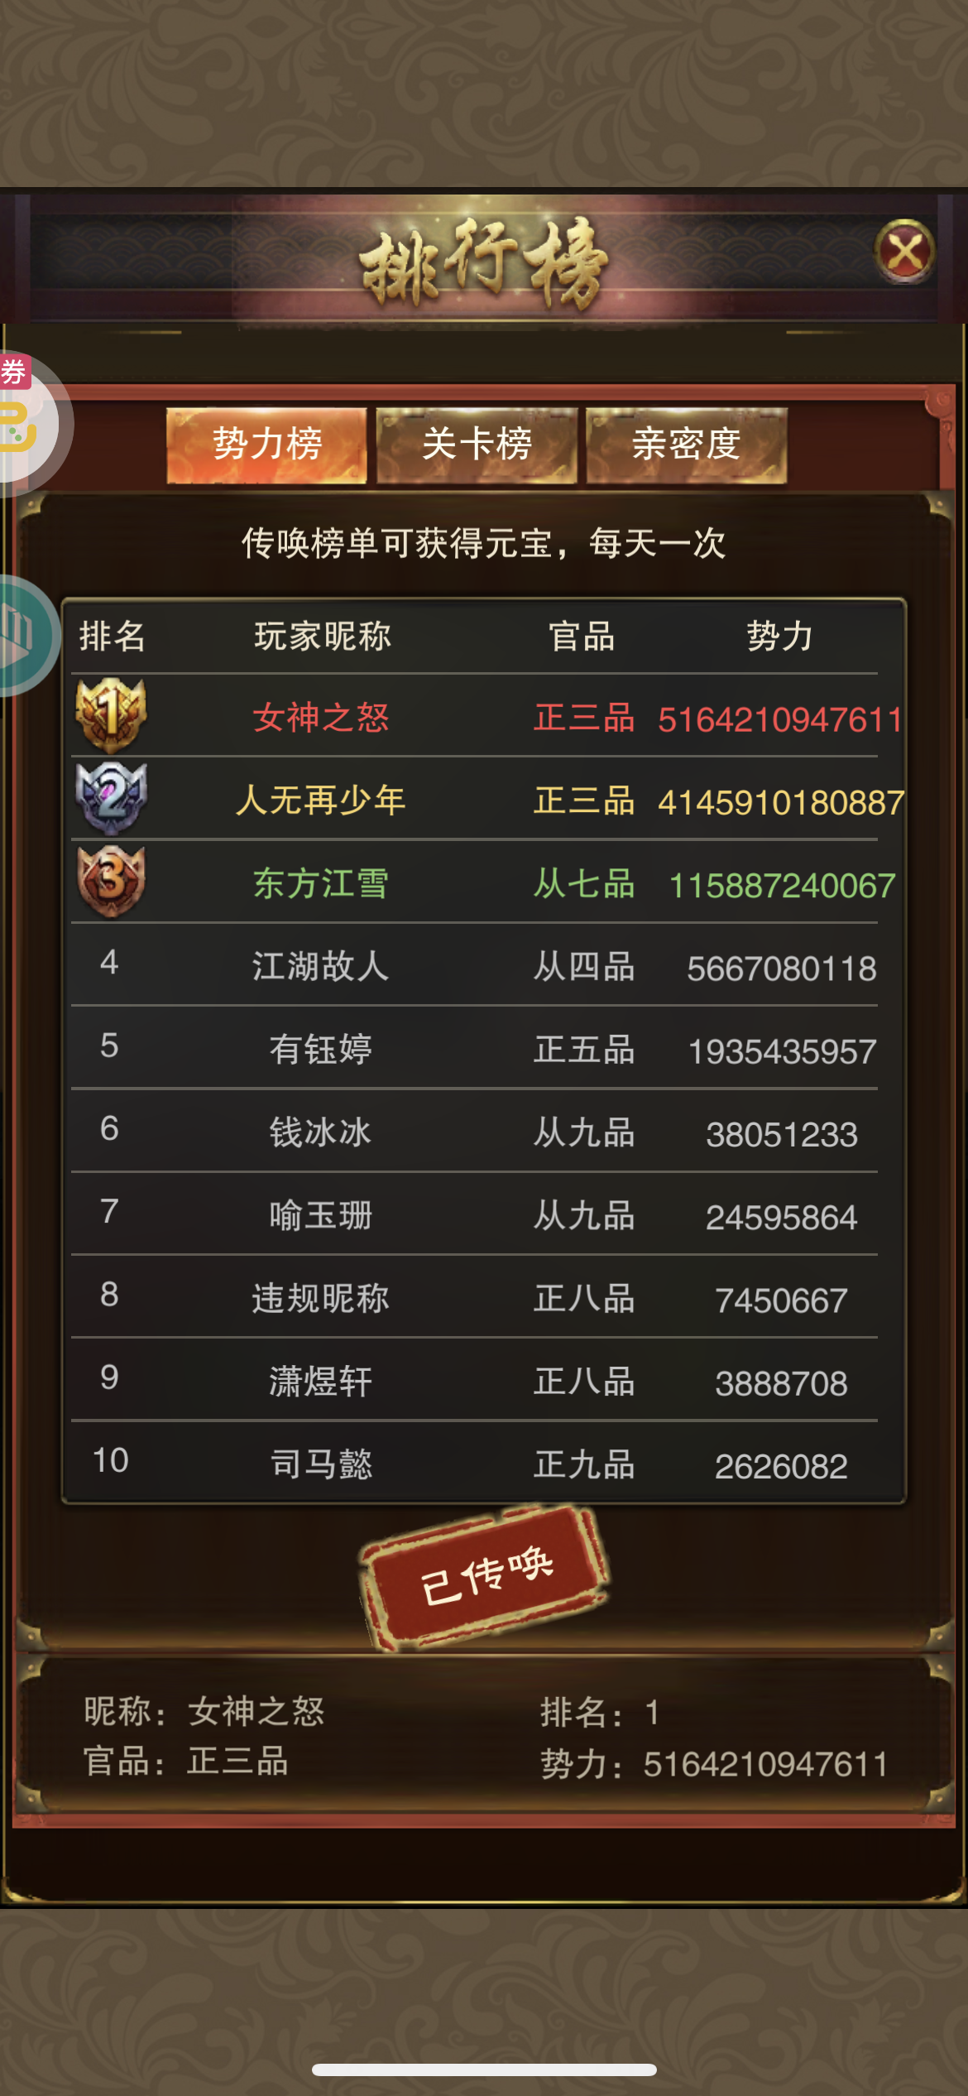The height and width of the screenshot is (2096, 968).
Task: Close the 排行榜 leaderboard window
Action: coord(905,252)
